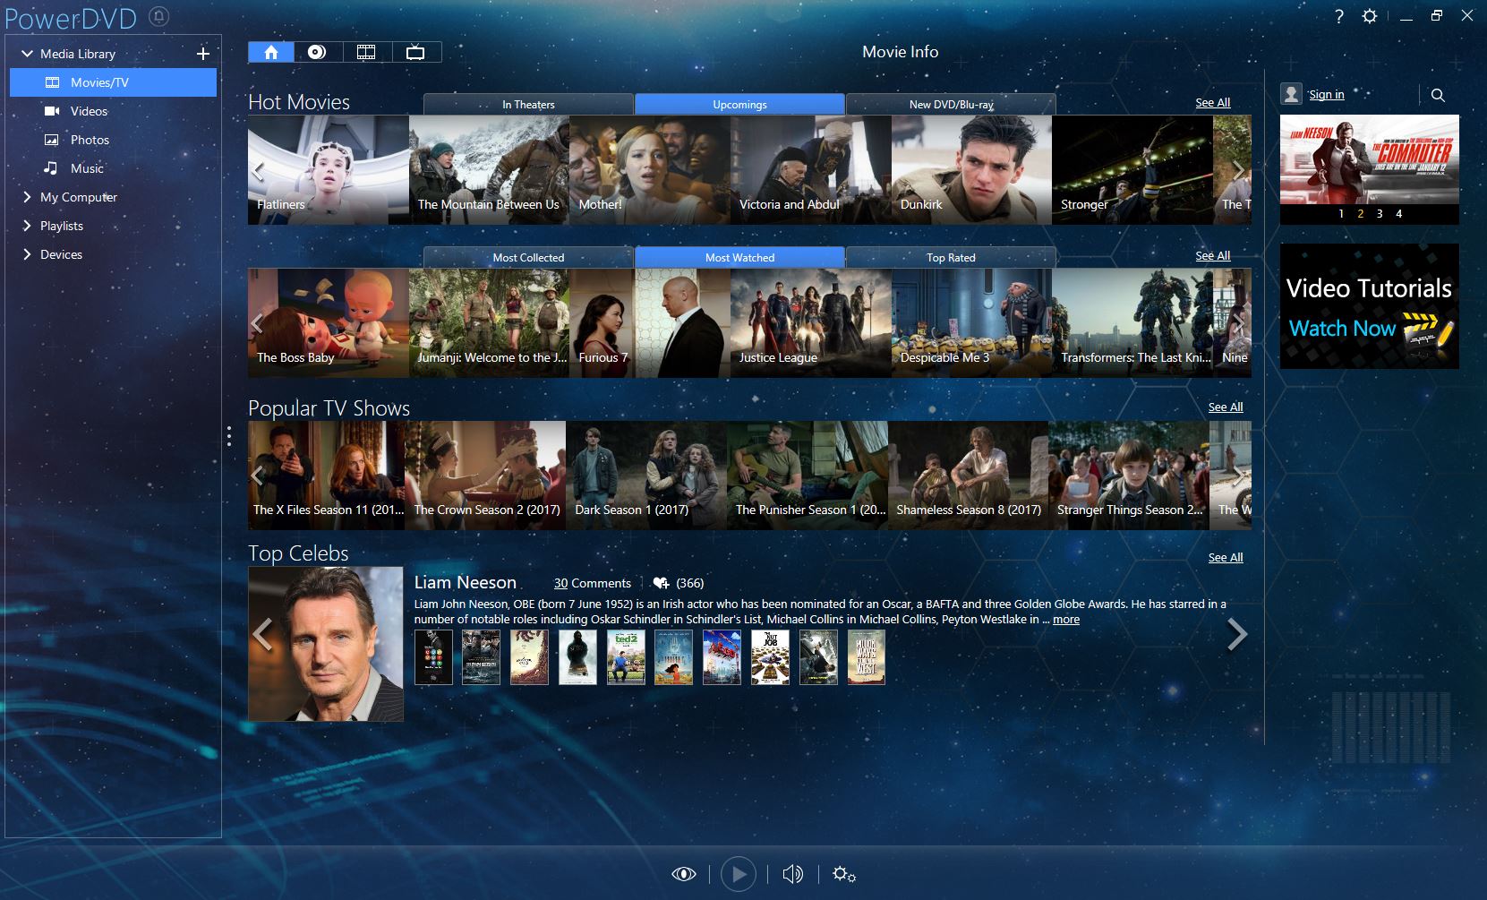Switch Hot Movies filter to Top Rated
Screen dimensions: 1487x900
click(950, 257)
